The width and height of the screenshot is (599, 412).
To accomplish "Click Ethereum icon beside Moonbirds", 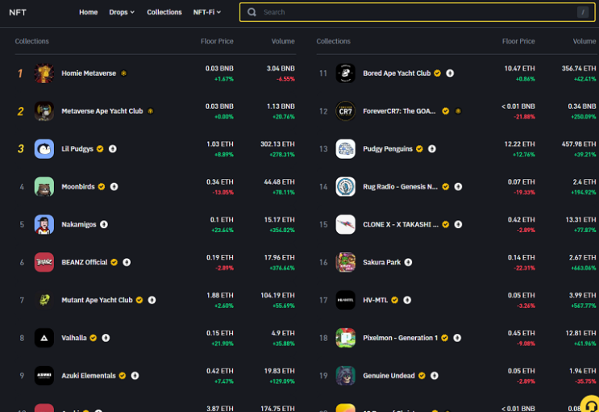I will pyautogui.click(x=114, y=186).
